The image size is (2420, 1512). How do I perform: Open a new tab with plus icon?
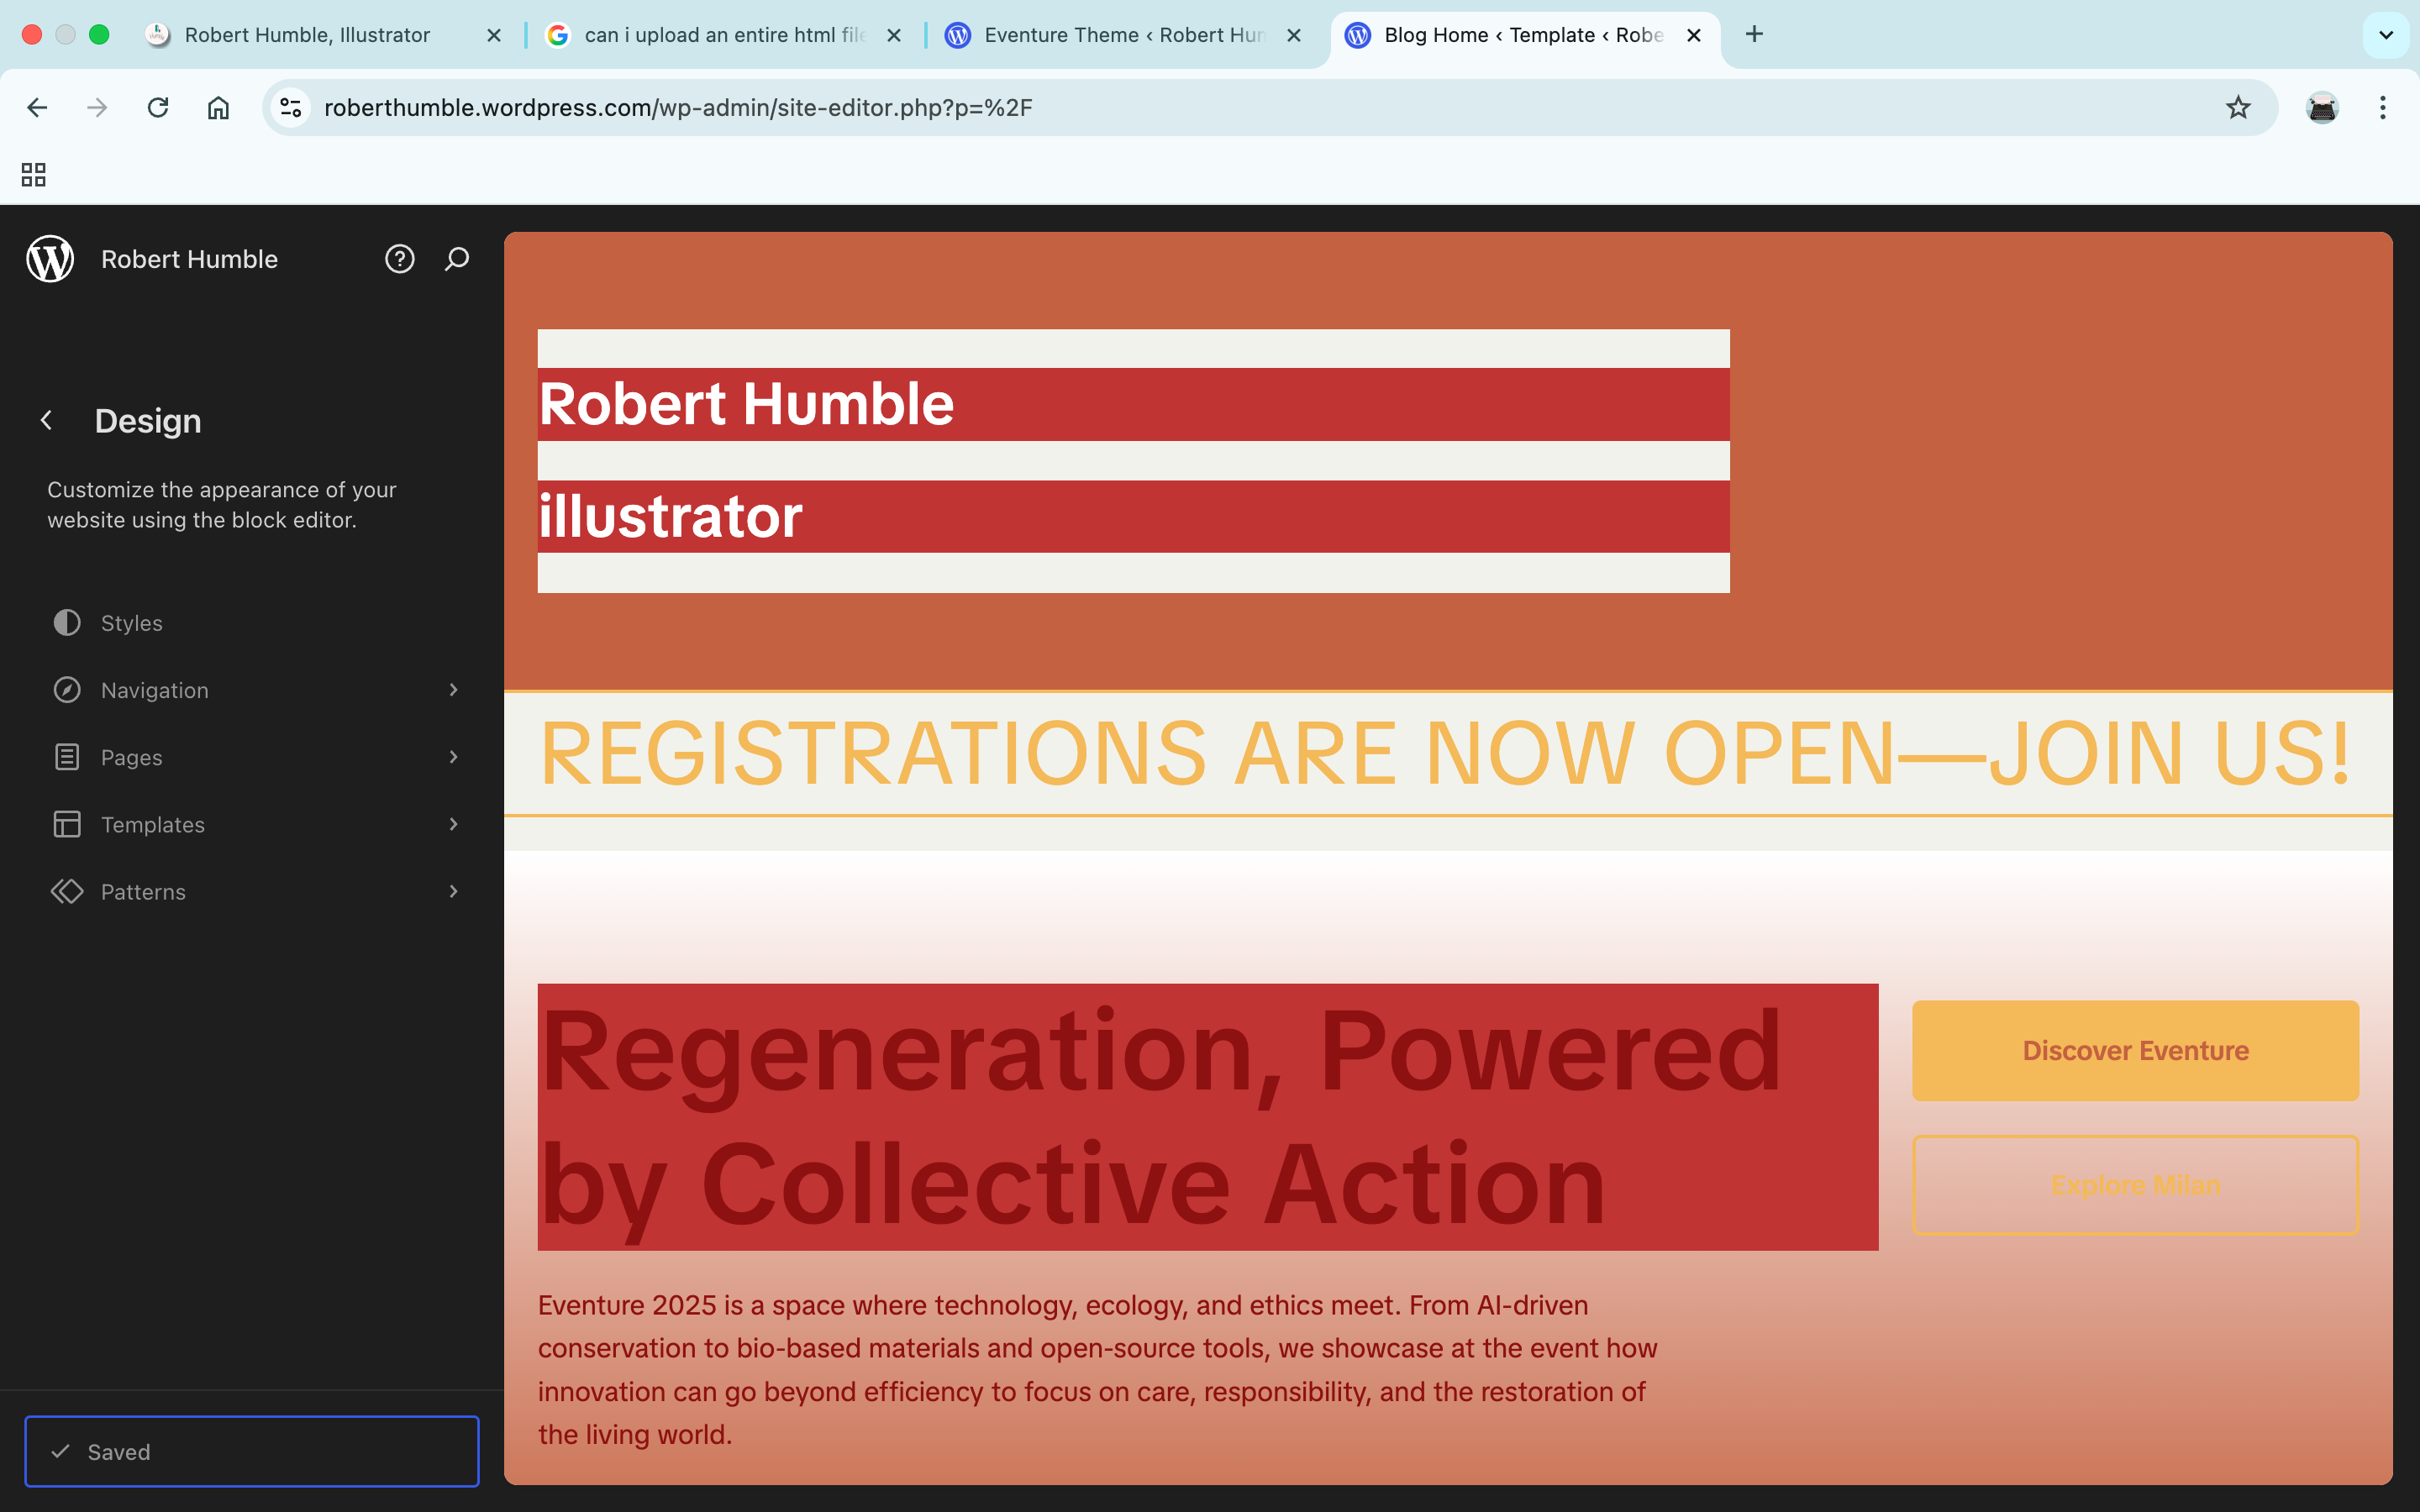coord(1754,34)
